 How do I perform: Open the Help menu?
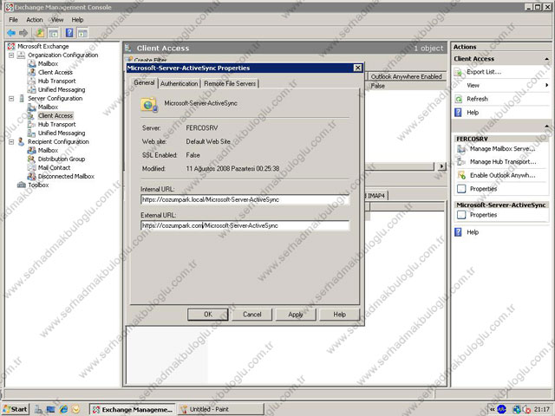pos(77,20)
